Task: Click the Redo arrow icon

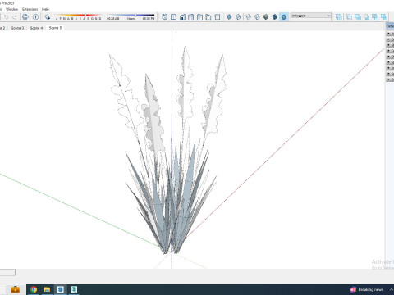Action: [x=15, y=17]
